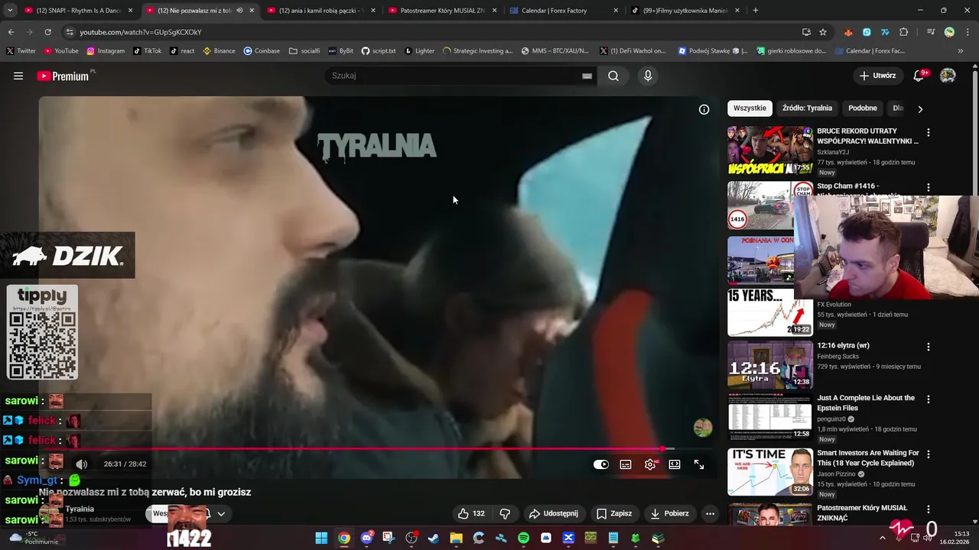Open the player settings gear
This screenshot has height=550, width=979.
click(x=650, y=464)
